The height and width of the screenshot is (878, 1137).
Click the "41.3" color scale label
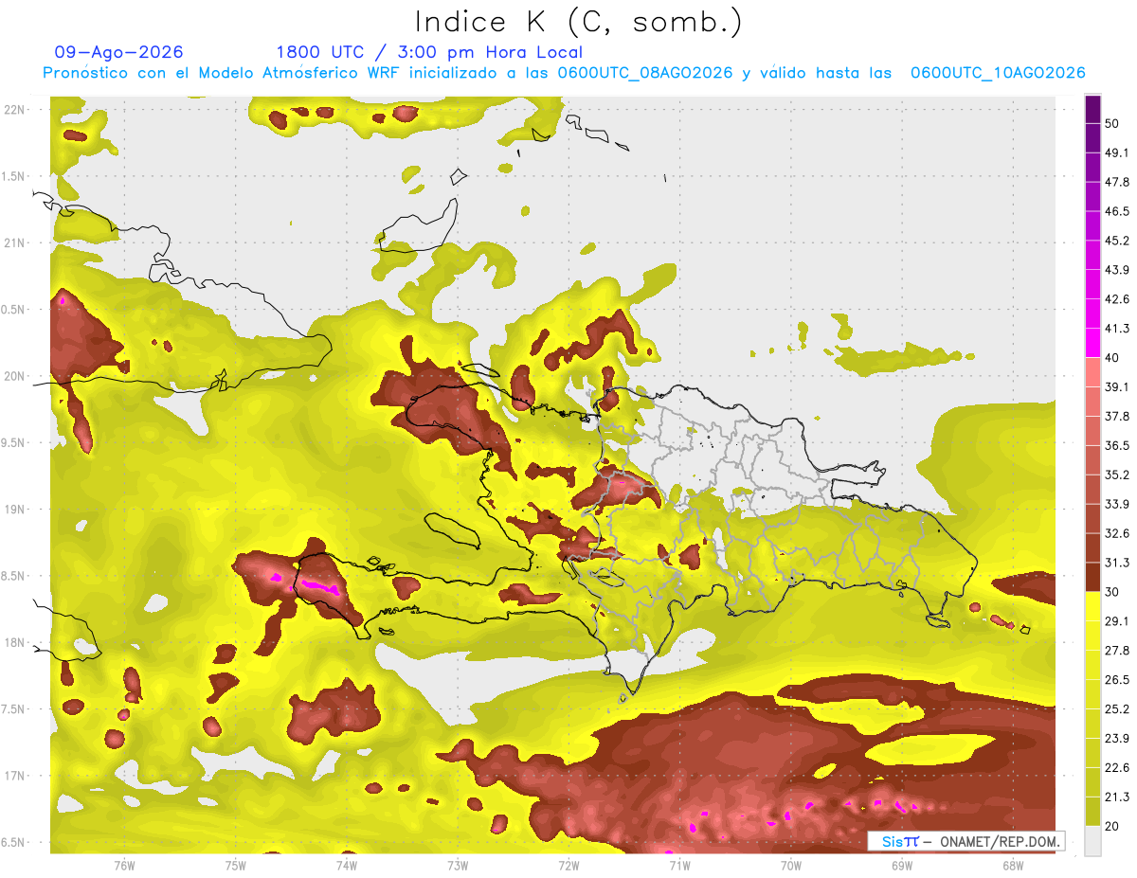pyautogui.click(x=1117, y=330)
